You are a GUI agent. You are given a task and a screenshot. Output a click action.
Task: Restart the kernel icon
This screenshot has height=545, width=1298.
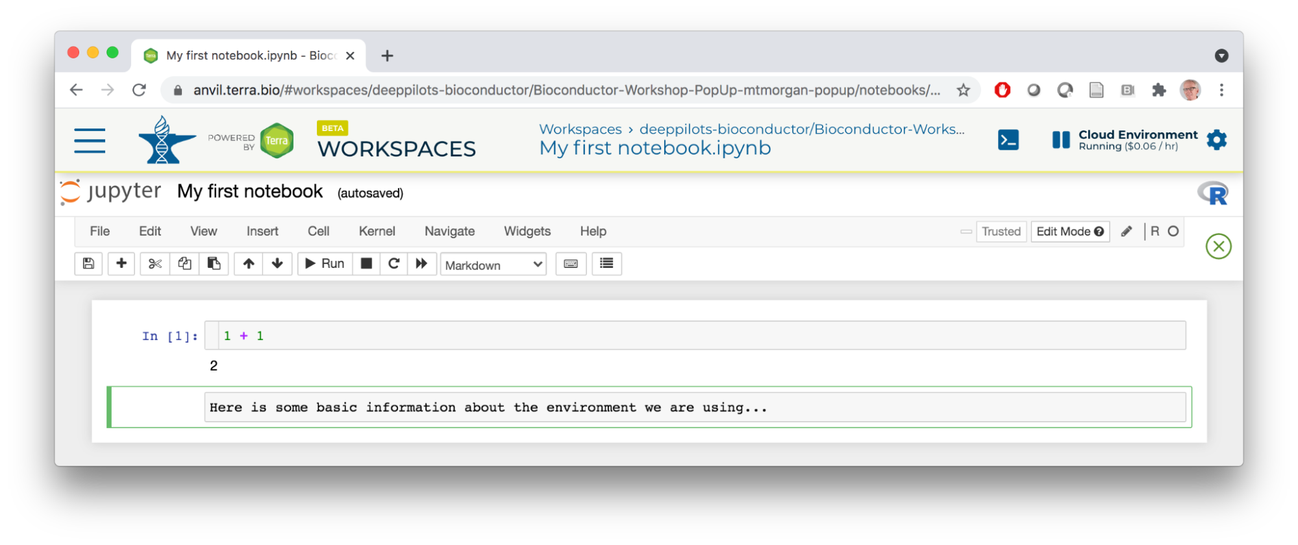[x=393, y=263]
